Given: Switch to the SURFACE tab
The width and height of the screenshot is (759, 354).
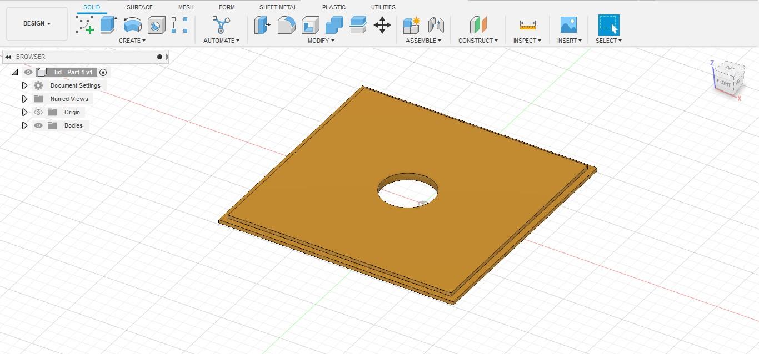Looking at the screenshot, I should (x=139, y=7).
